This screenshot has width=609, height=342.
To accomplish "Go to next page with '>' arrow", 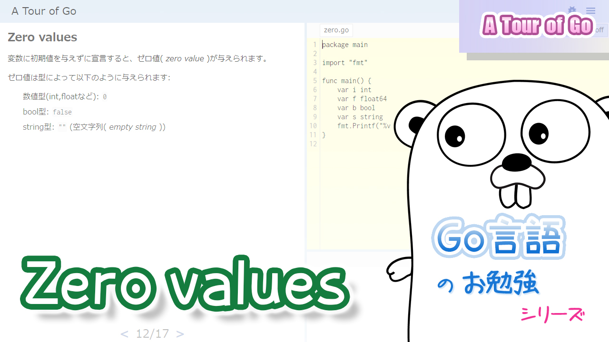I will coord(180,334).
